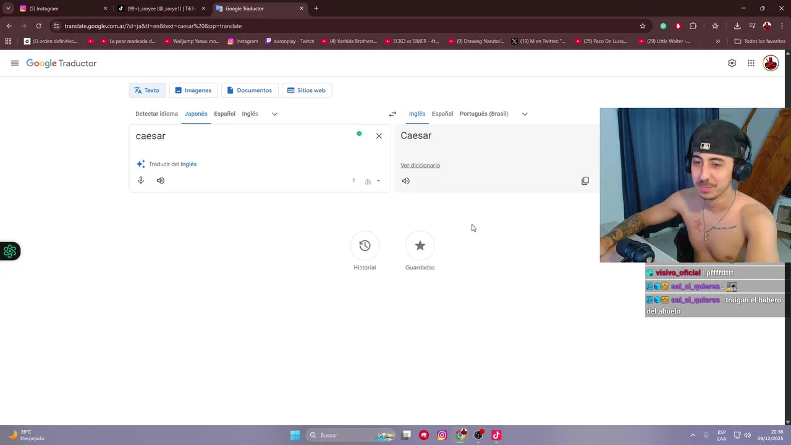Open the tab search dropdown
791x445 pixels.
pos(8,9)
